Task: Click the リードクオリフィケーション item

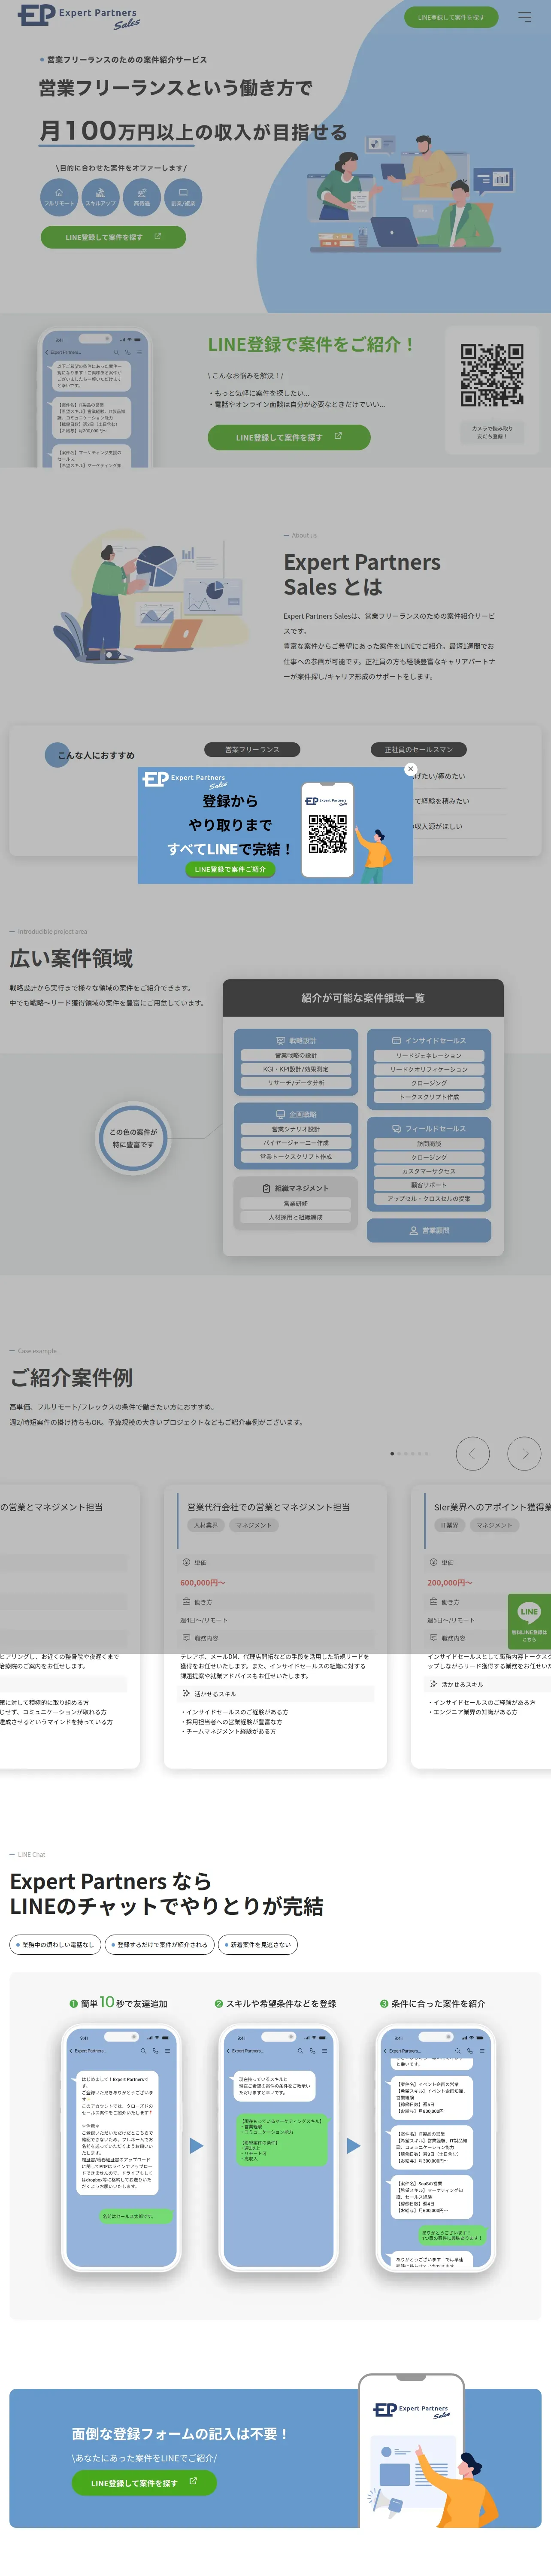Action: coord(429,1069)
